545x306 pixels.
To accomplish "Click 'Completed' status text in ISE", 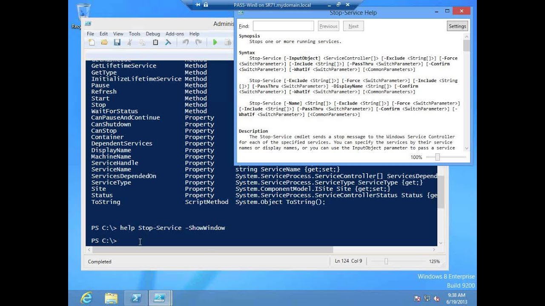I will (100, 262).
